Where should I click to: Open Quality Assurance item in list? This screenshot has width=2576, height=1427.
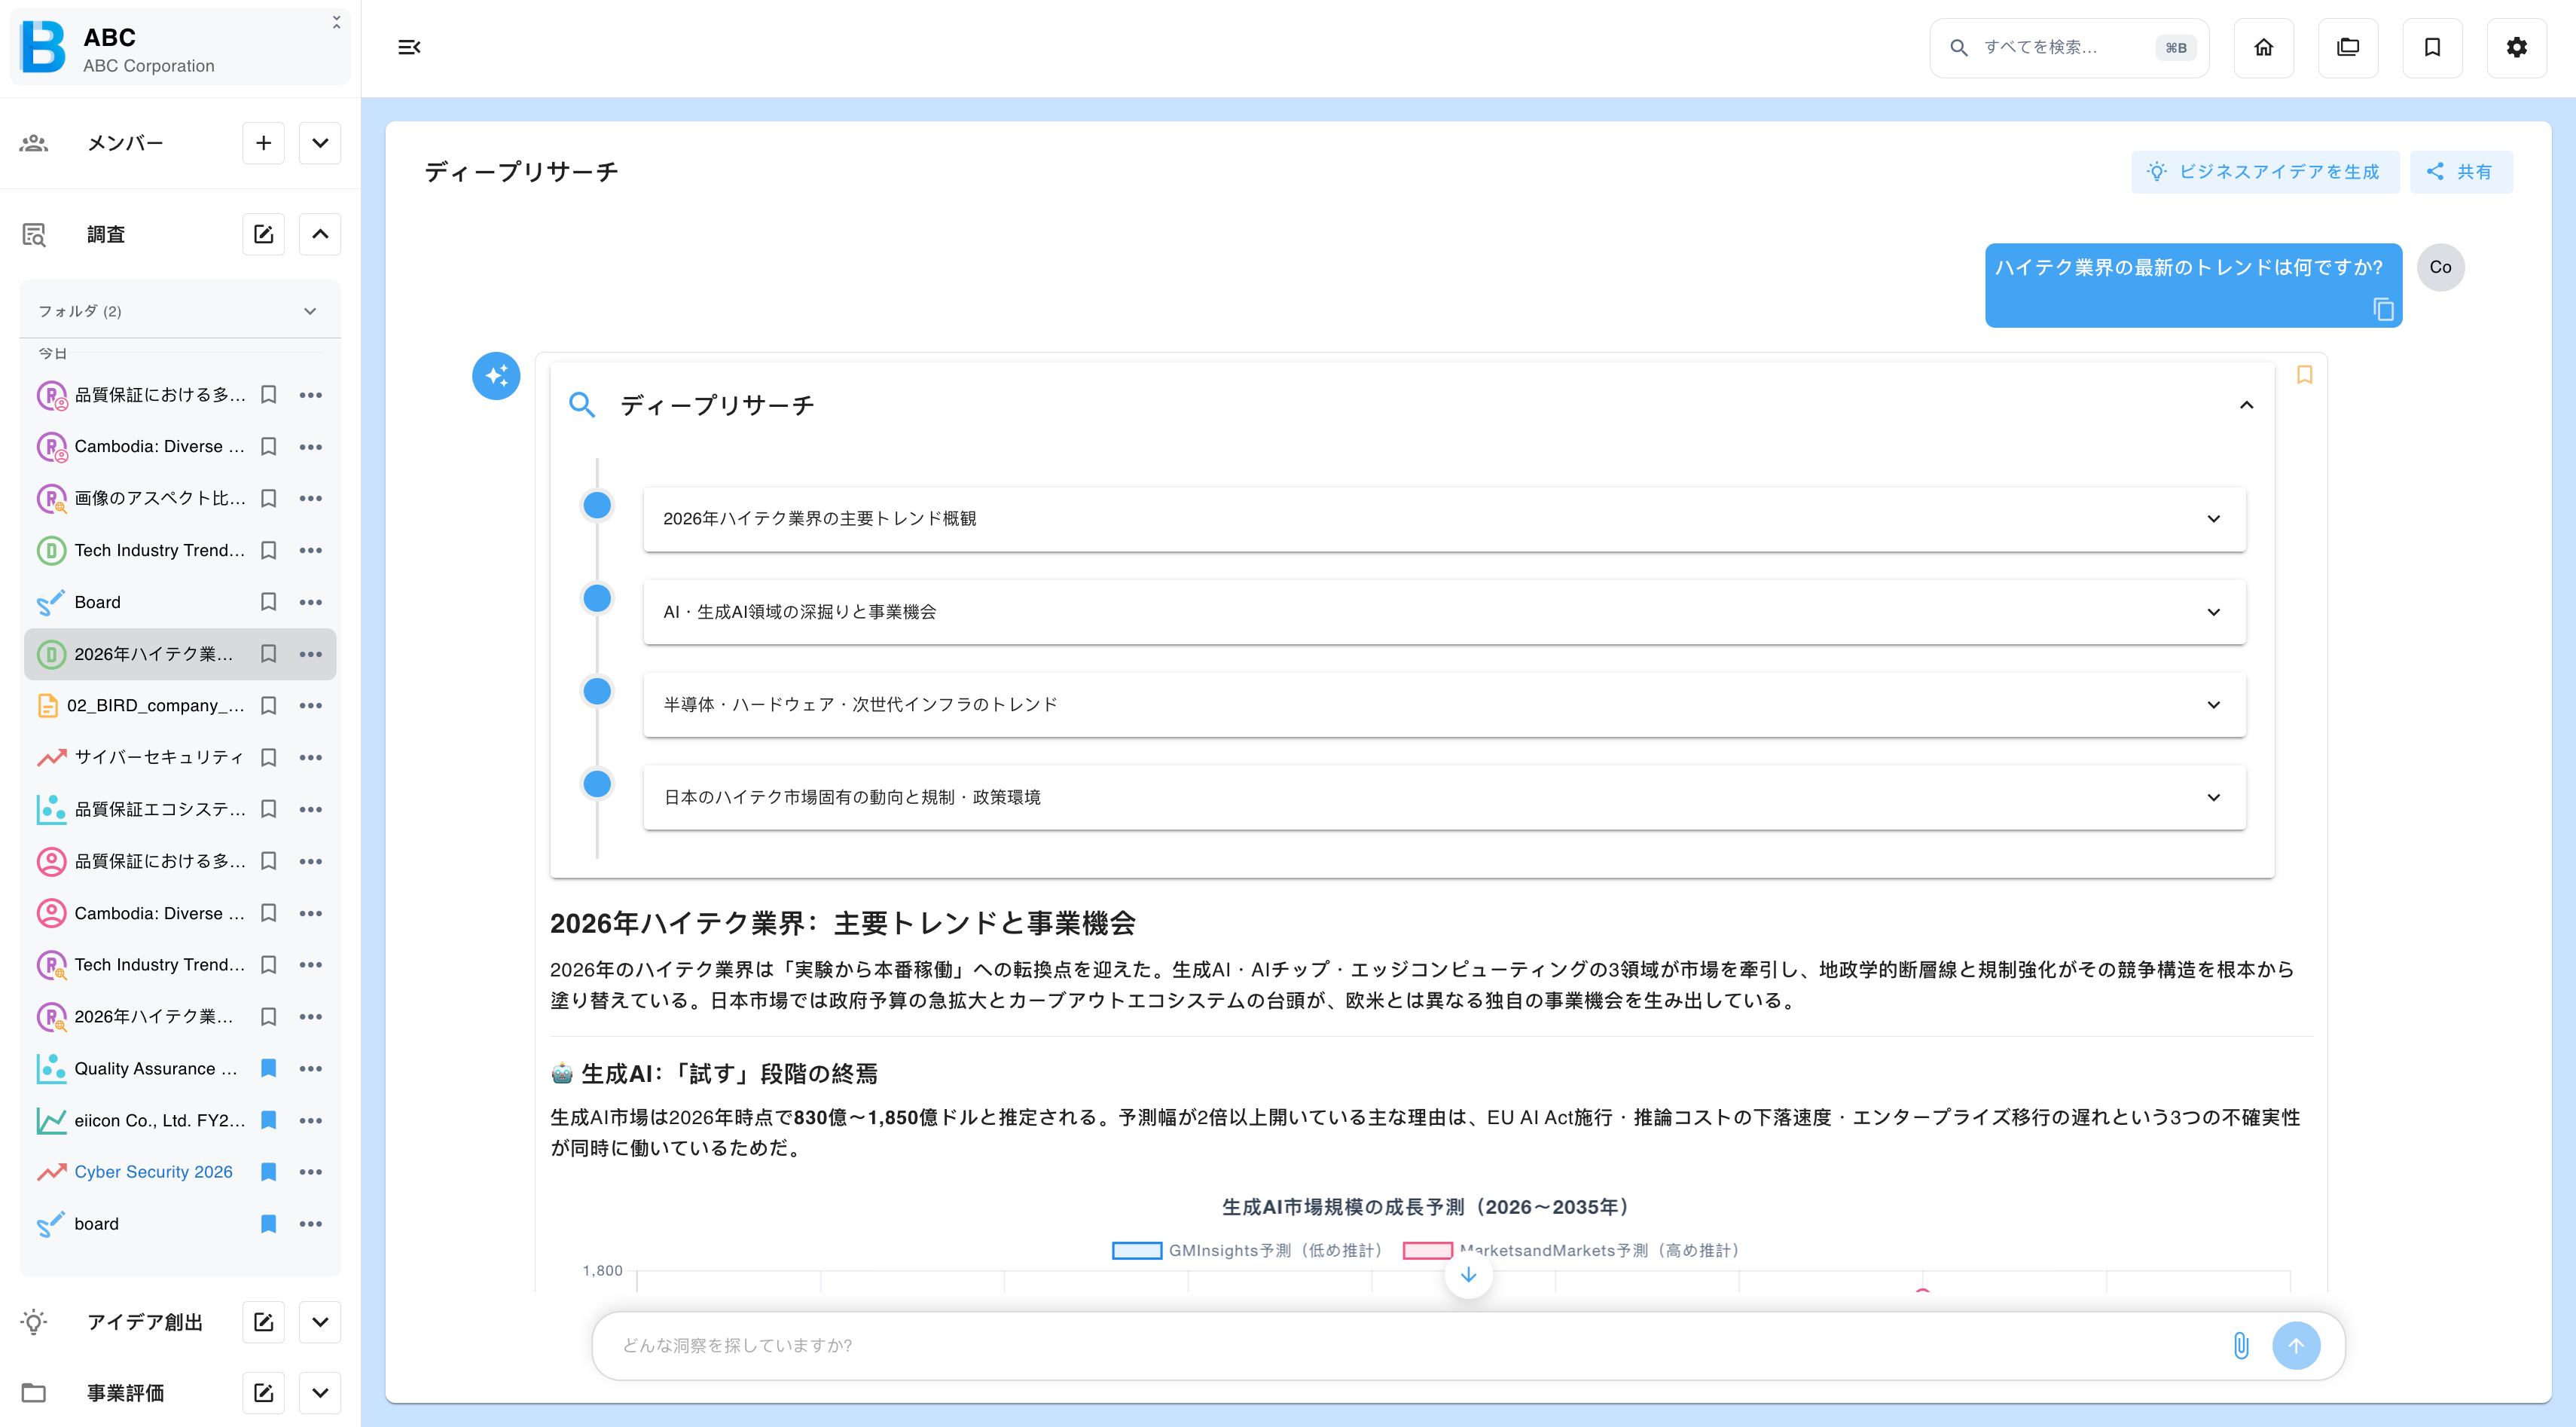pos(156,1069)
